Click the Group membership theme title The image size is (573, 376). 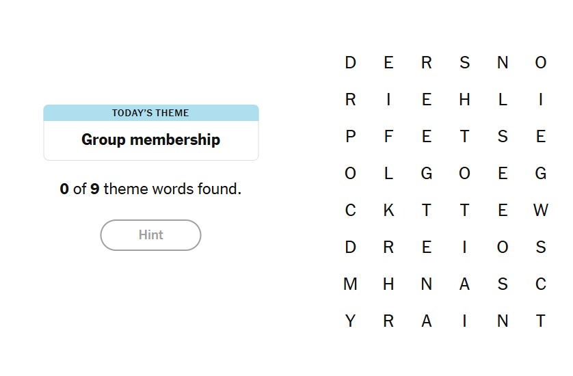tap(150, 140)
